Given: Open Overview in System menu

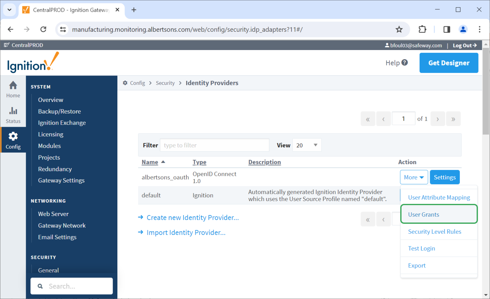Looking at the screenshot, I should (x=51, y=100).
